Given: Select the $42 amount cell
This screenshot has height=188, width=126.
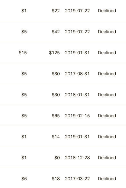Looking at the screenshot, I should [56, 32].
